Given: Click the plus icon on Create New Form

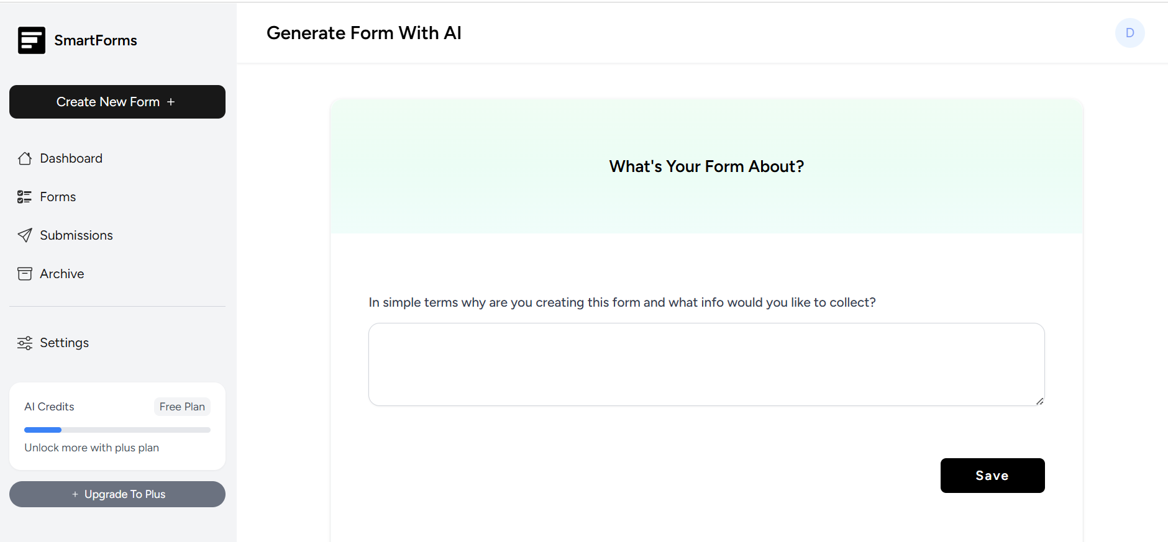Looking at the screenshot, I should coord(171,101).
